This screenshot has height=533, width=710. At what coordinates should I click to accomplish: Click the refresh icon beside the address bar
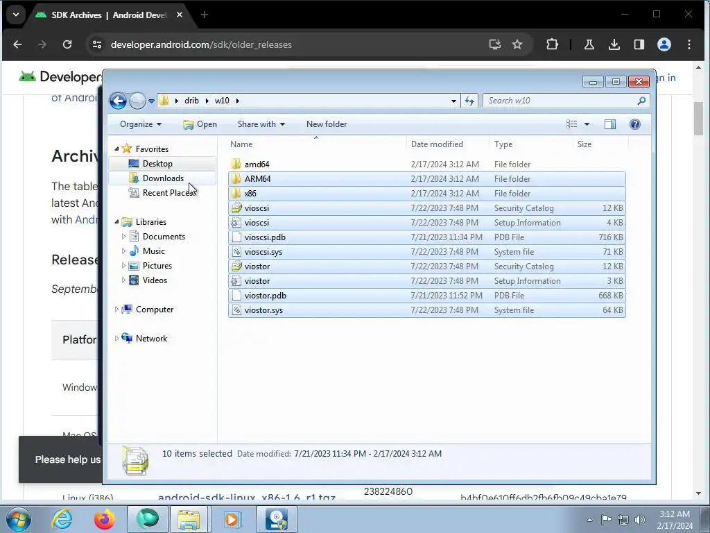click(x=469, y=101)
